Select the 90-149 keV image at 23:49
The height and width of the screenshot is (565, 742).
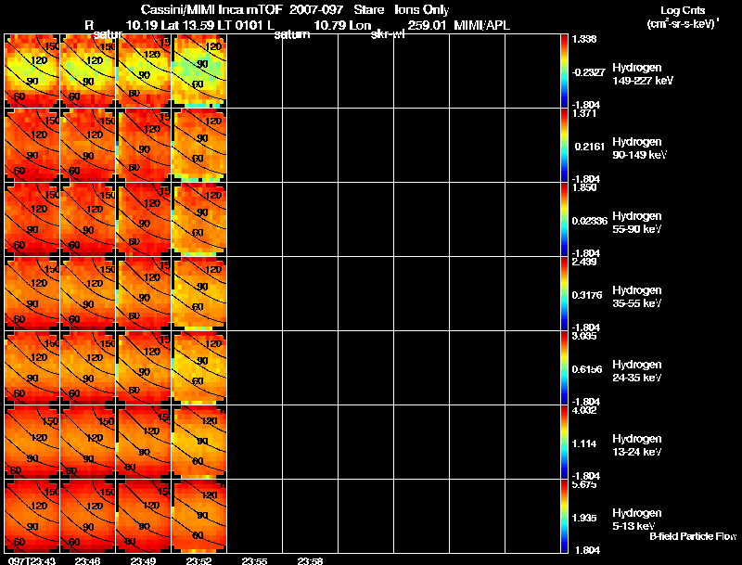tap(144, 146)
